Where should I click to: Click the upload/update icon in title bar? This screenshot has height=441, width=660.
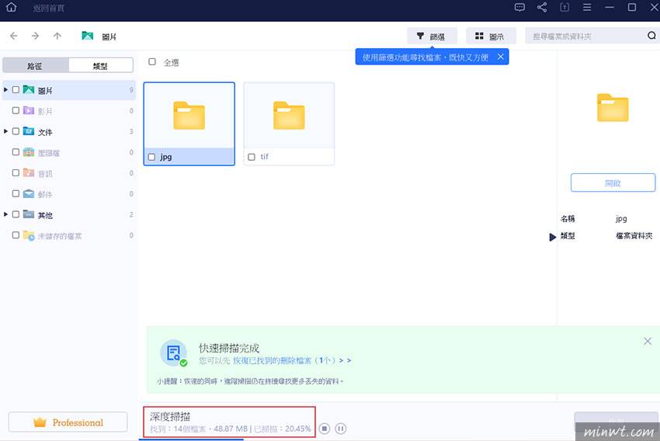click(564, 7)
